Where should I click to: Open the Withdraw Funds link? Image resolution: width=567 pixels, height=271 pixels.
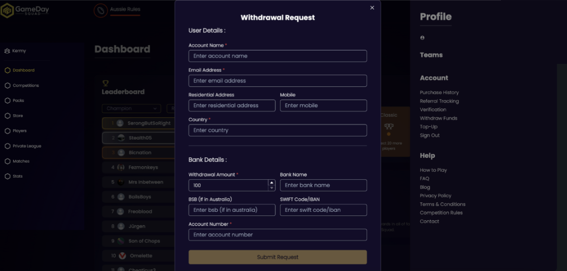[439, 118]
